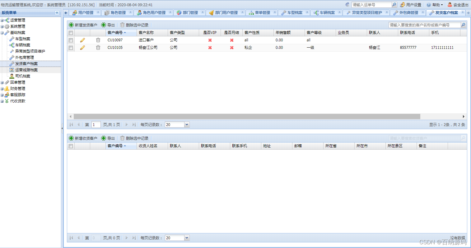Click the waybill number search field

click(x=372, y=5)
